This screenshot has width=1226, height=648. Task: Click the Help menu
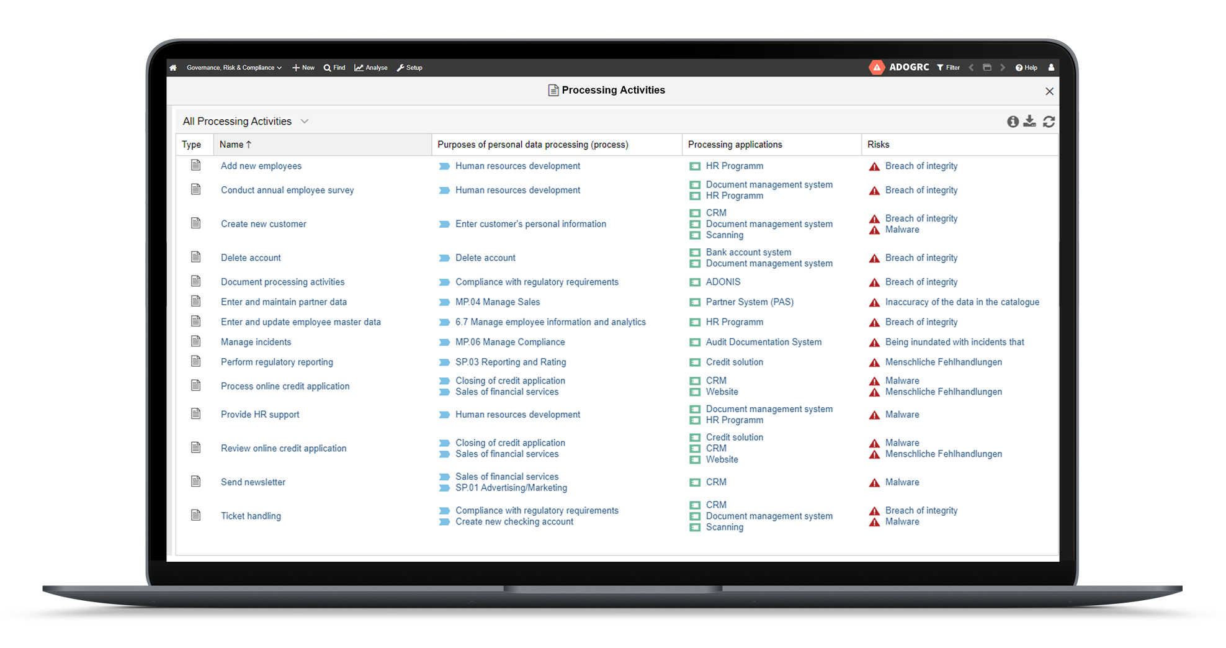pyautogui.click(x=1026, y=67)
